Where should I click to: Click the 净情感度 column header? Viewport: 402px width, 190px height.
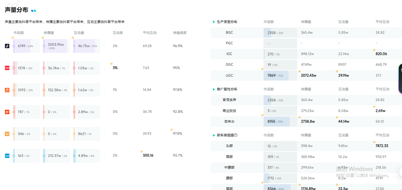pyautogui.click(x=180, y=33)
